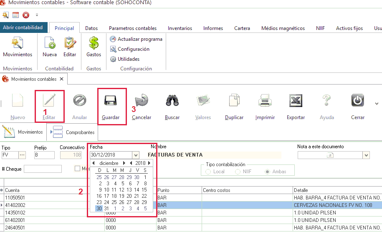
Task: Select the Local radio button
Action: (208, 172)
